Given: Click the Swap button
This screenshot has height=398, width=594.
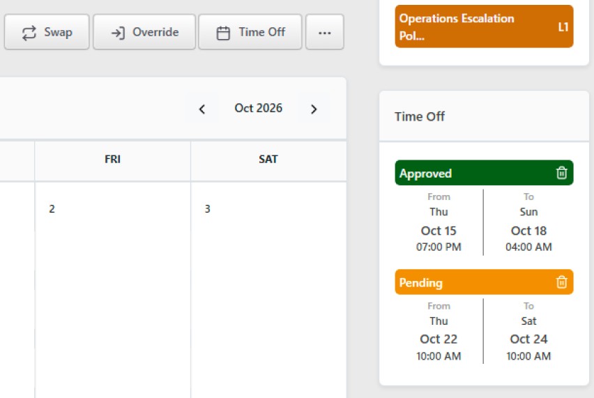Looking at the screenshot, I should point(47,32).
